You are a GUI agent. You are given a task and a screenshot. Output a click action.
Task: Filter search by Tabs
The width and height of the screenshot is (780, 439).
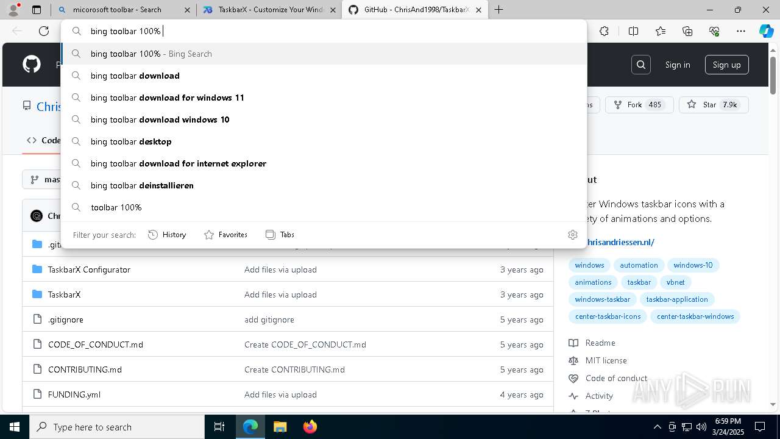(x=280, y=235)
